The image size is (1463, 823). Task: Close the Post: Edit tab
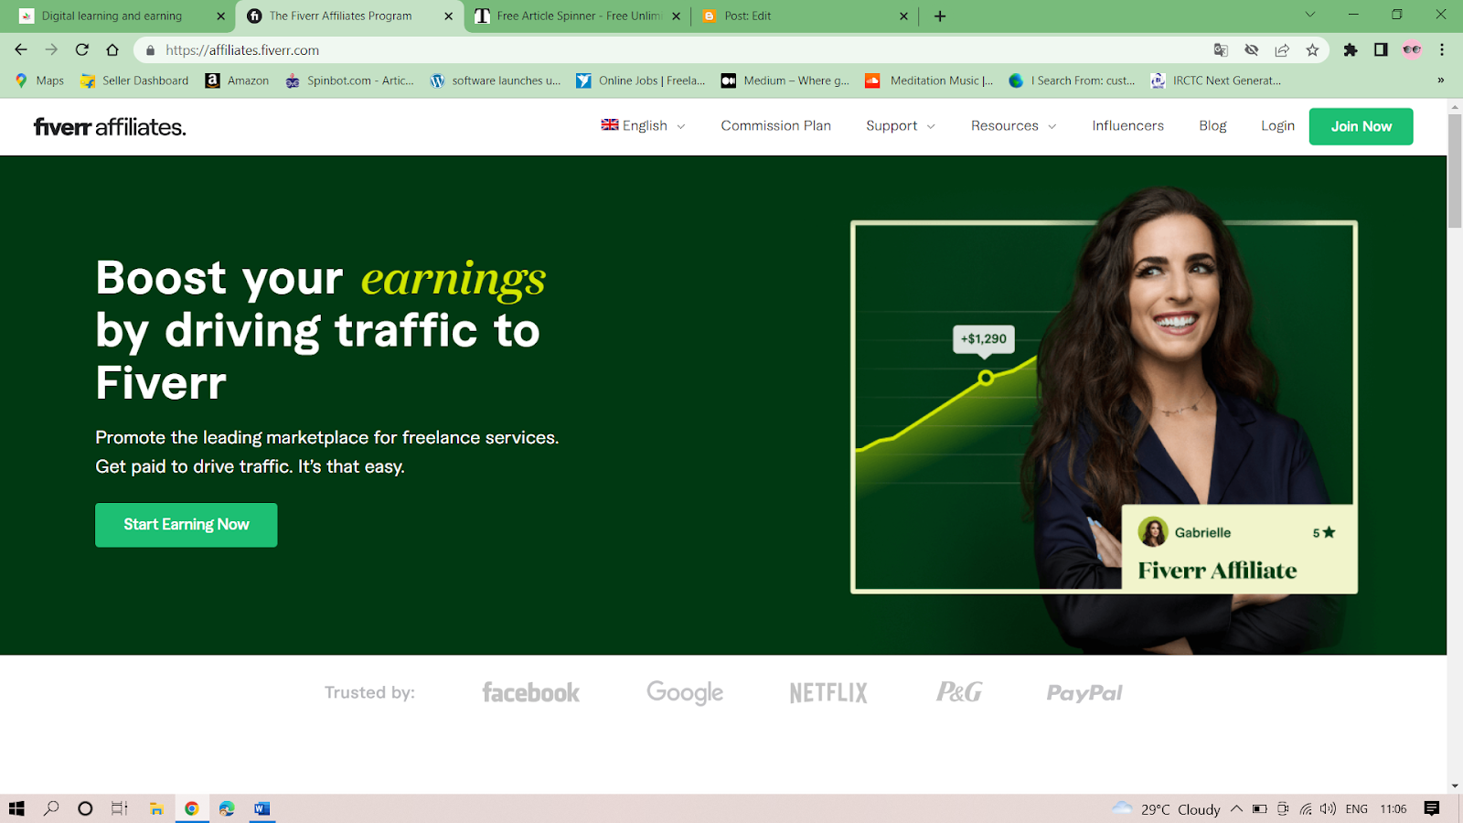pyautogui.click(x=903, y=16)
